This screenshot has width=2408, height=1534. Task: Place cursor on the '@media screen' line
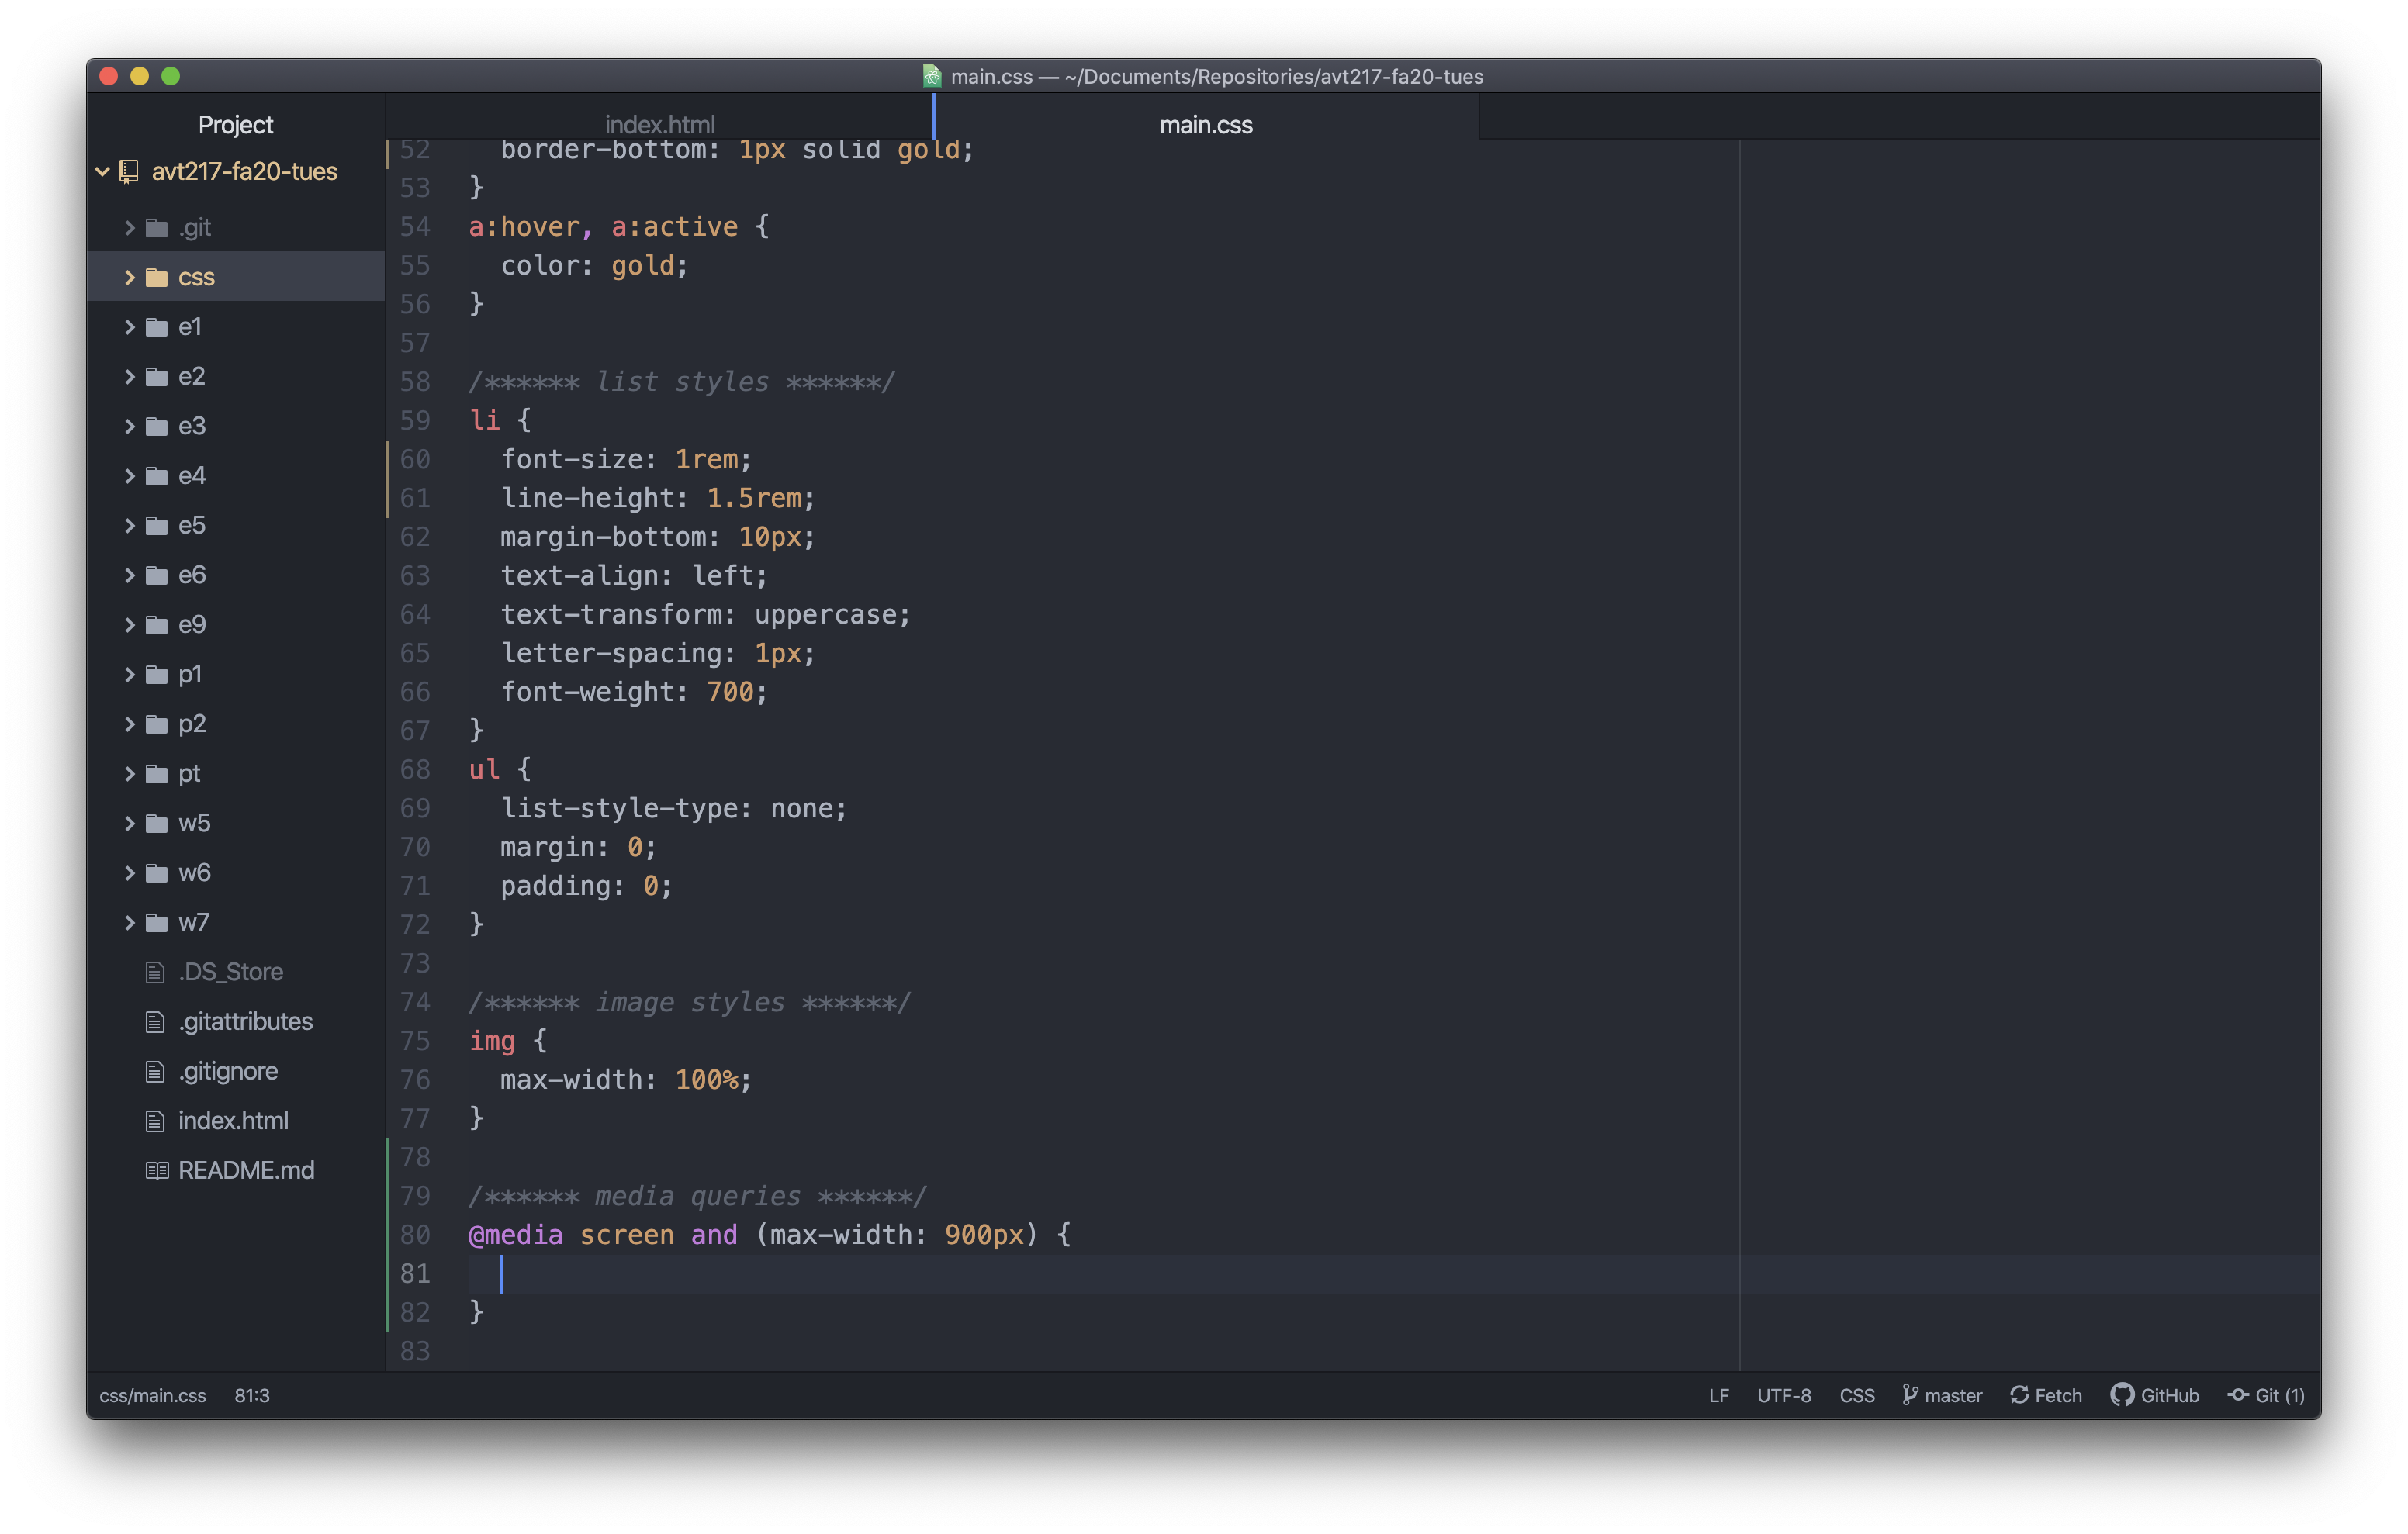(769, 1235)
